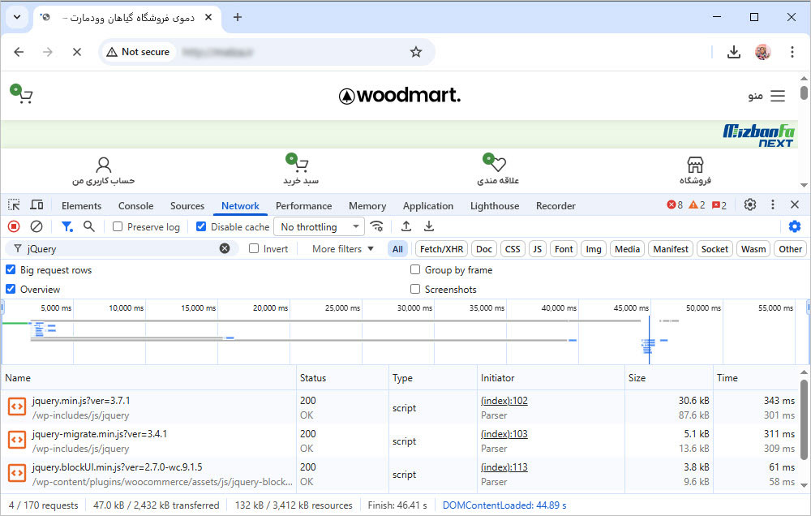The image size is (811, 516).
Task: Toggle the device toolbar icon
Action: pyautogui.click(x=36, y=205)
